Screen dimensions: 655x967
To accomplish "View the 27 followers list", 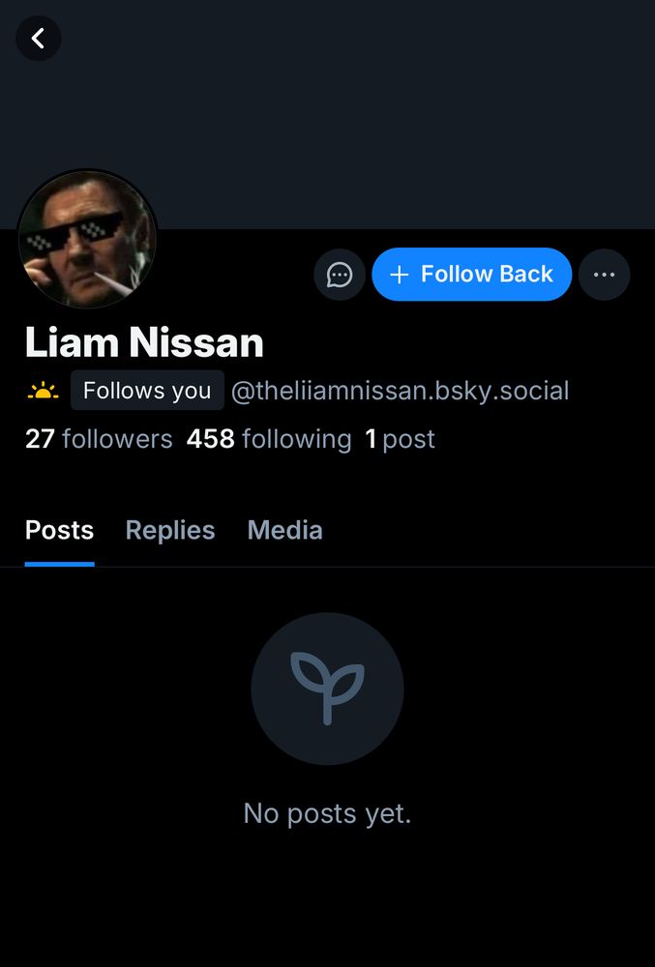I will (x=99, y=439).
